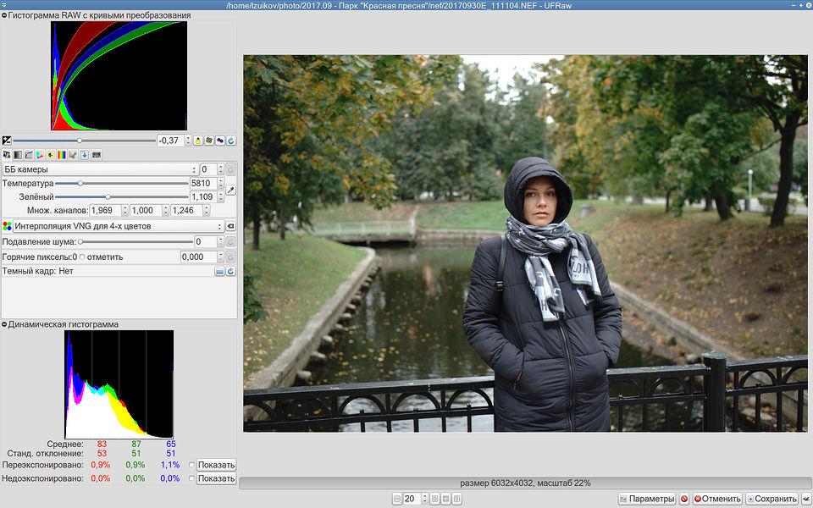Open the White balance tab
Viewport: 813px width, 508px height.
pos(7,154)
